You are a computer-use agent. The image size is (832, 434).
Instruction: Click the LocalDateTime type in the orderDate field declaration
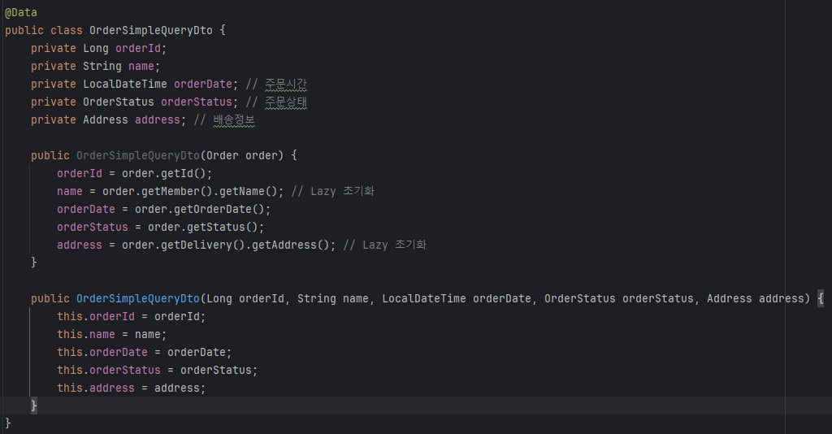[124, 84]
